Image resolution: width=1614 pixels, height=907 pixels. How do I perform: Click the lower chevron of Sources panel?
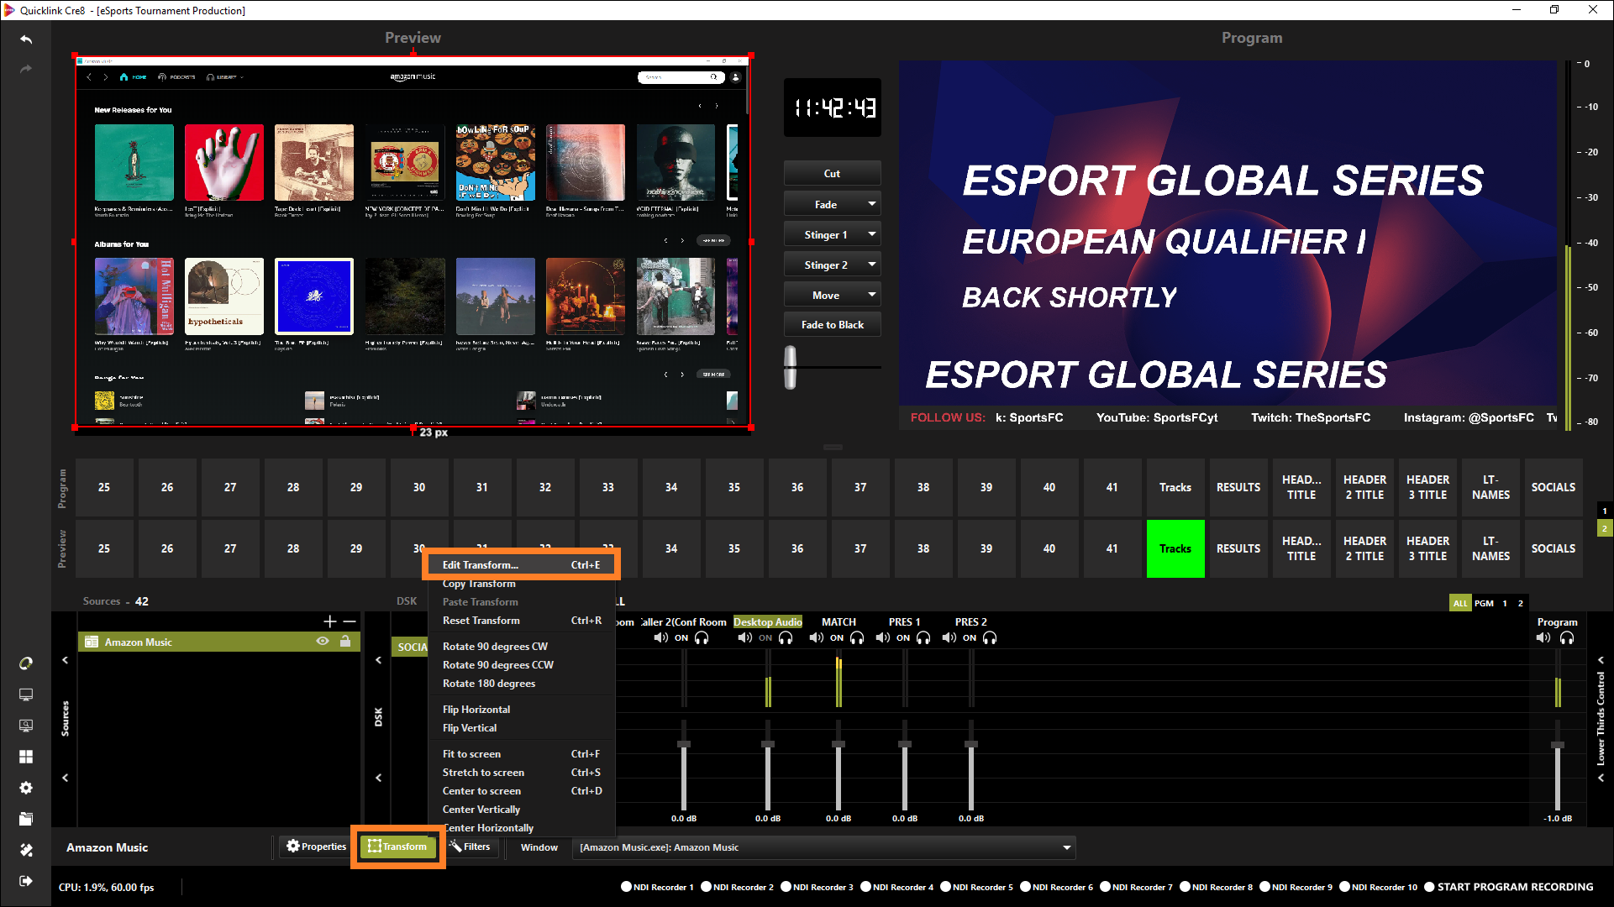[x=65, y=778]
